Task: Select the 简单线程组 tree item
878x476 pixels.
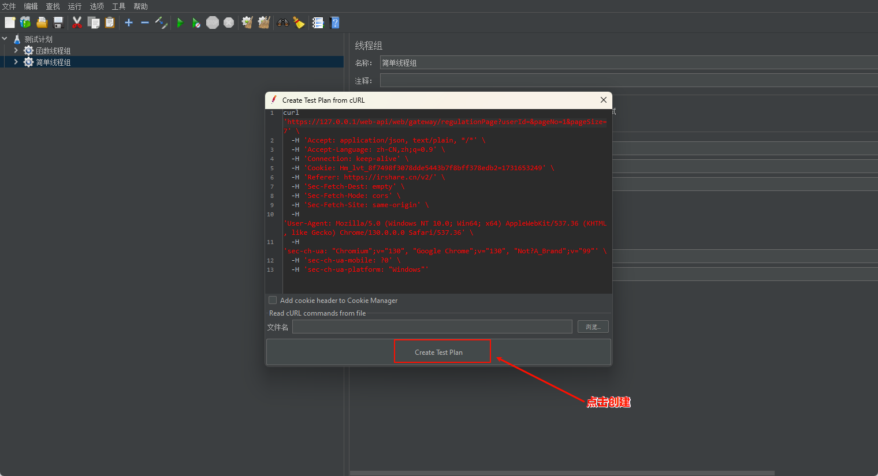Action: (x=53, y=62)
